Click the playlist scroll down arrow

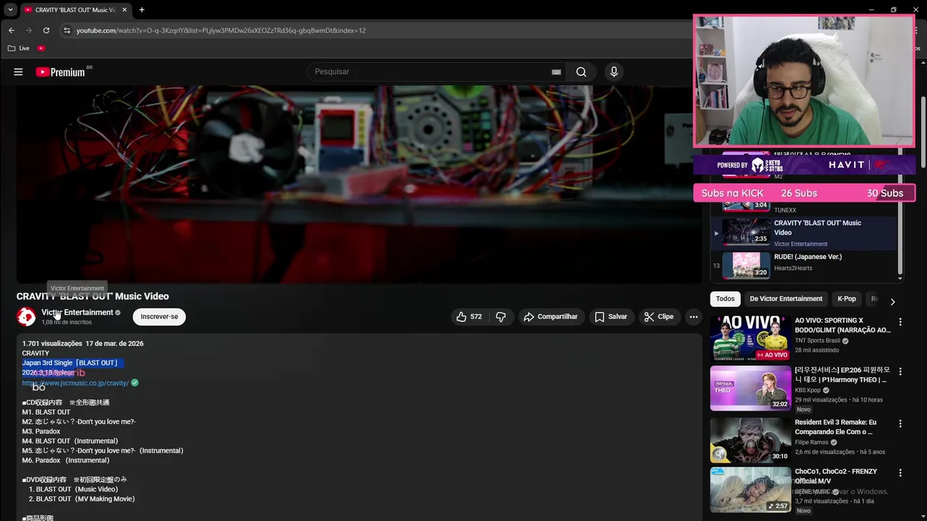[x=900, y=279]
